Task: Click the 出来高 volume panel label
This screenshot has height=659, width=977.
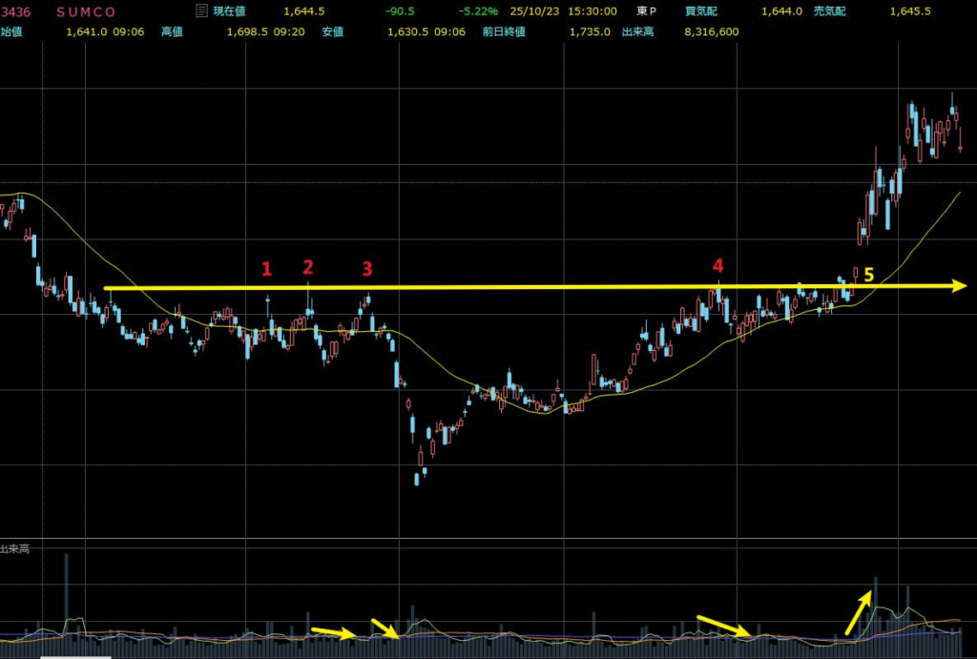Action: (14, 549)
